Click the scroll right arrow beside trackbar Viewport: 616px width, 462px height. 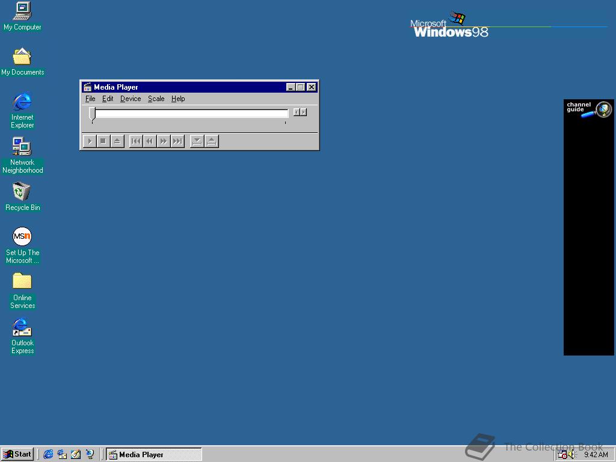click(x=303, y=112)
